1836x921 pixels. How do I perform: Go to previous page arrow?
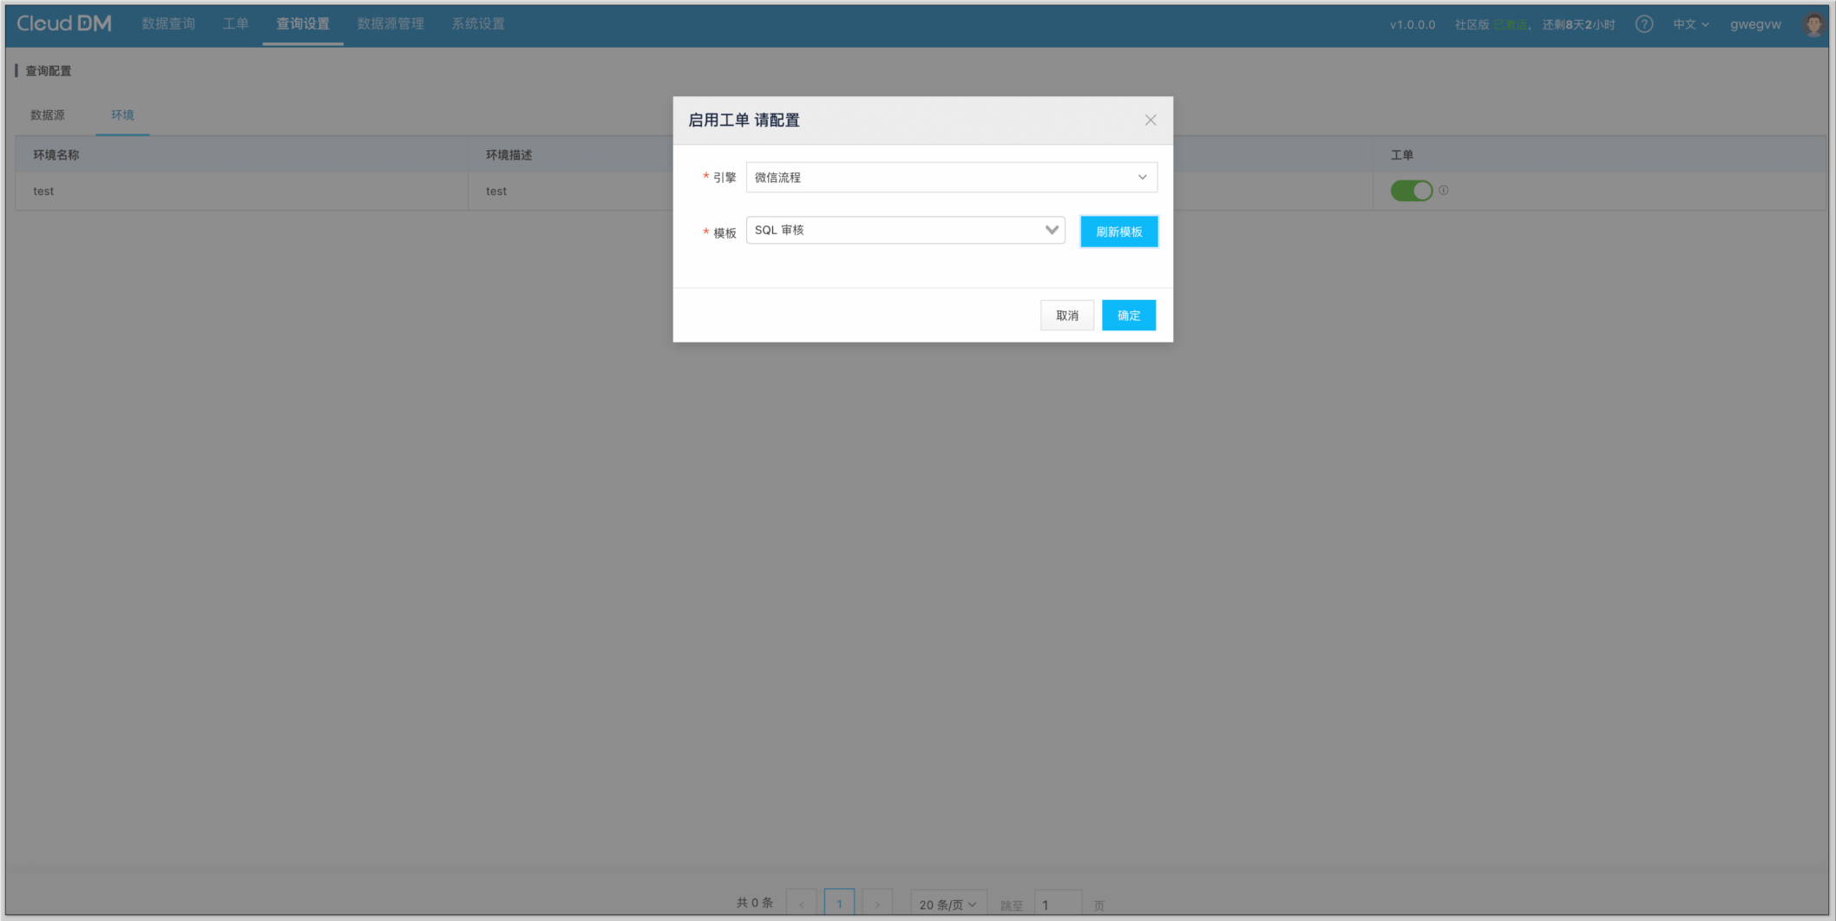(x=801, y=904)
